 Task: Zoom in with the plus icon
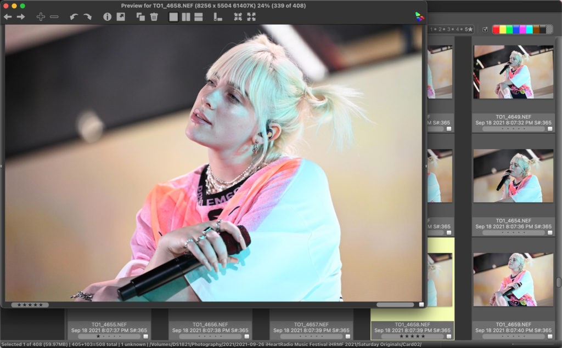(41, 17)
